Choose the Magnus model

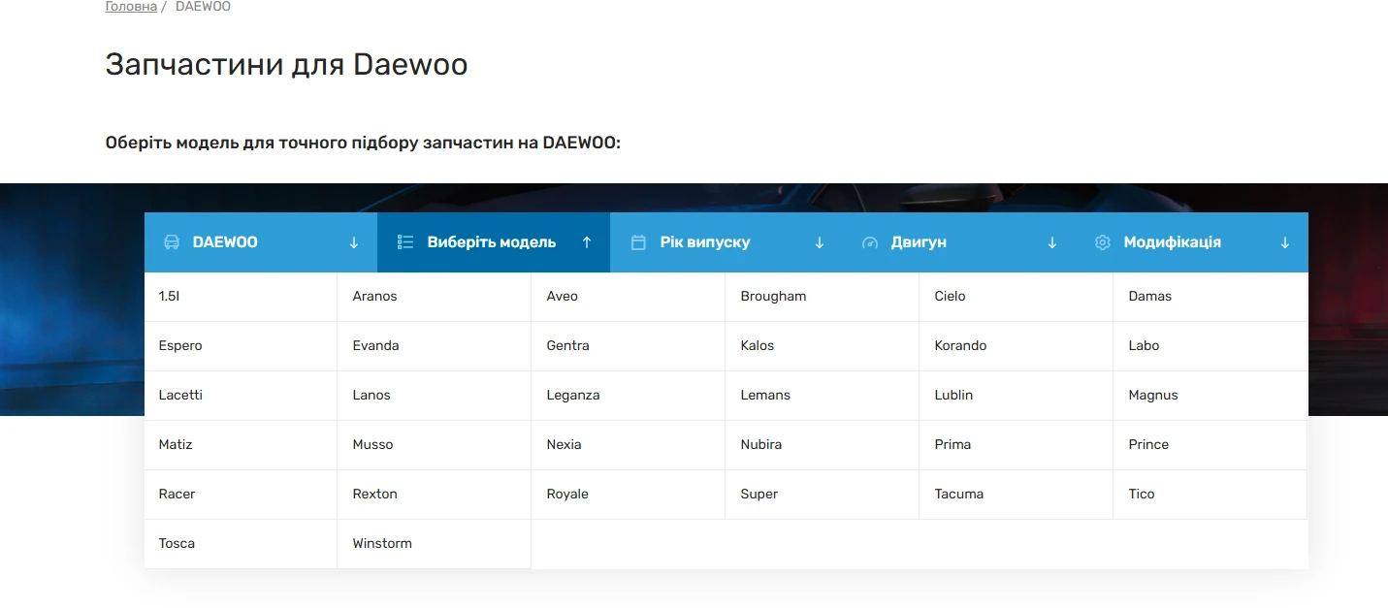pyautogui.click(x=1210, y=396)
